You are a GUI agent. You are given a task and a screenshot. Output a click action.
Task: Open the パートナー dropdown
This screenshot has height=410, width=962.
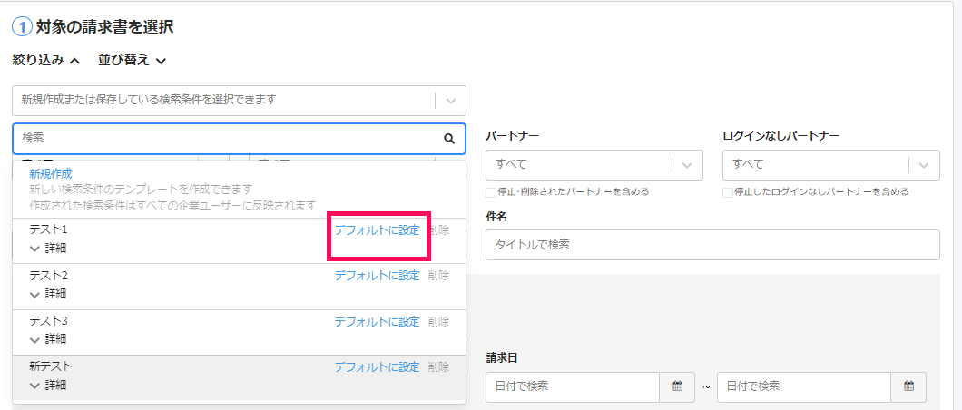click(594, 165)
